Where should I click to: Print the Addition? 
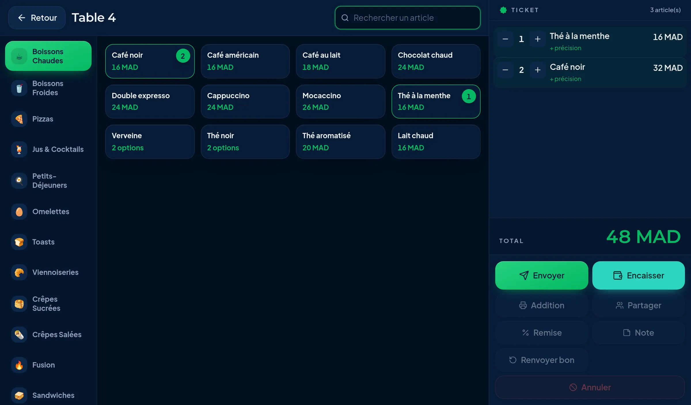pos(542,305)
